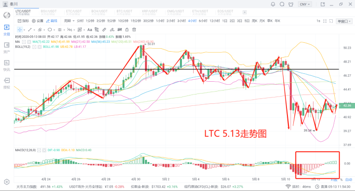Expand the horizontal lines tool dropdown arrow

(64, 30)
